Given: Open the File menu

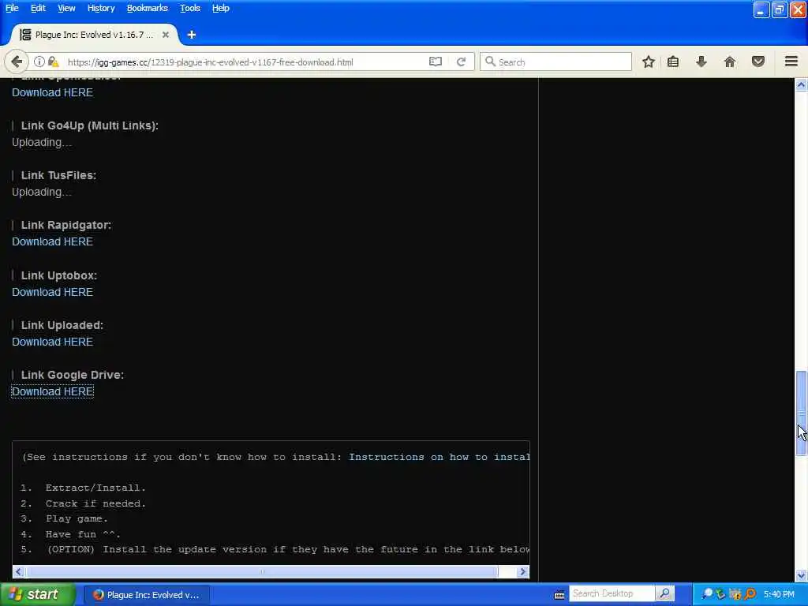Looking at the screenshot, I should [12, 8].
